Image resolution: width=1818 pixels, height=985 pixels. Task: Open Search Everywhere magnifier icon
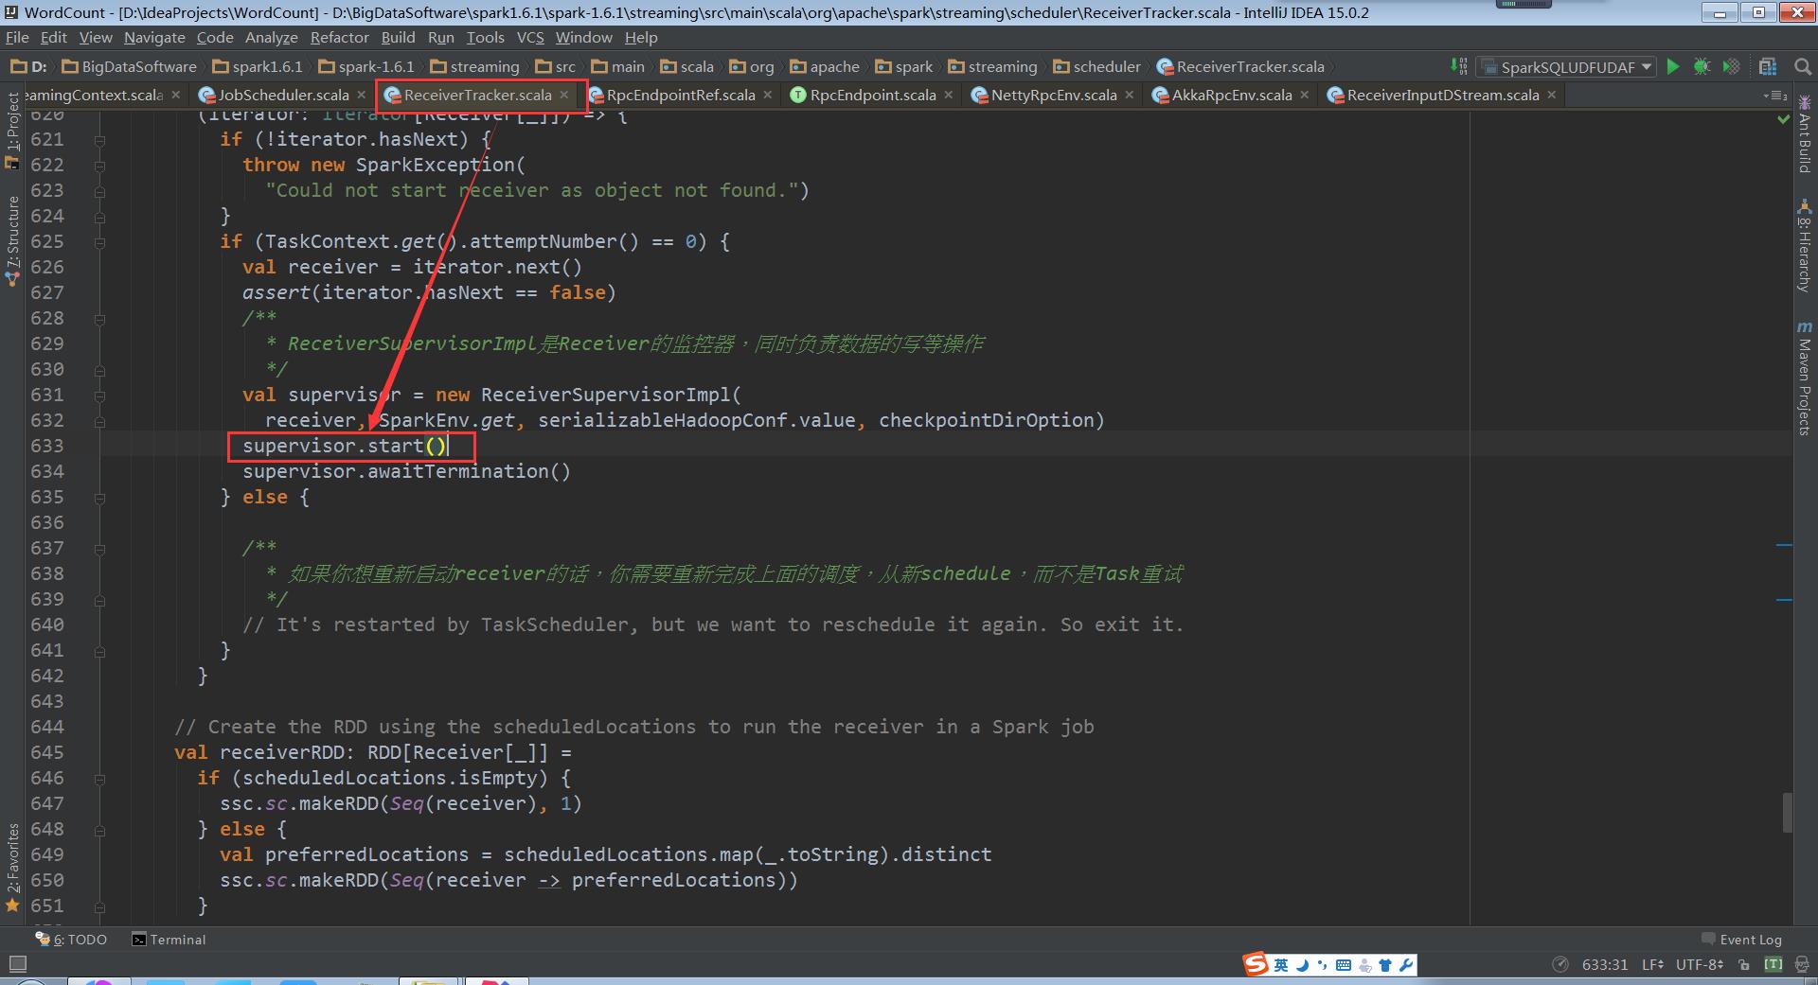pyautogui.click(x=1802, y=66)
